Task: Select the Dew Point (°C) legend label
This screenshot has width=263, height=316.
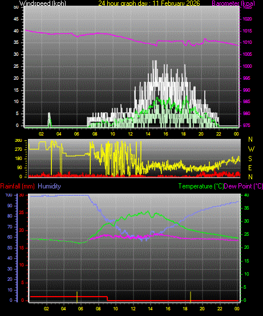Action: pyautogui.click(x=244, y=186)
